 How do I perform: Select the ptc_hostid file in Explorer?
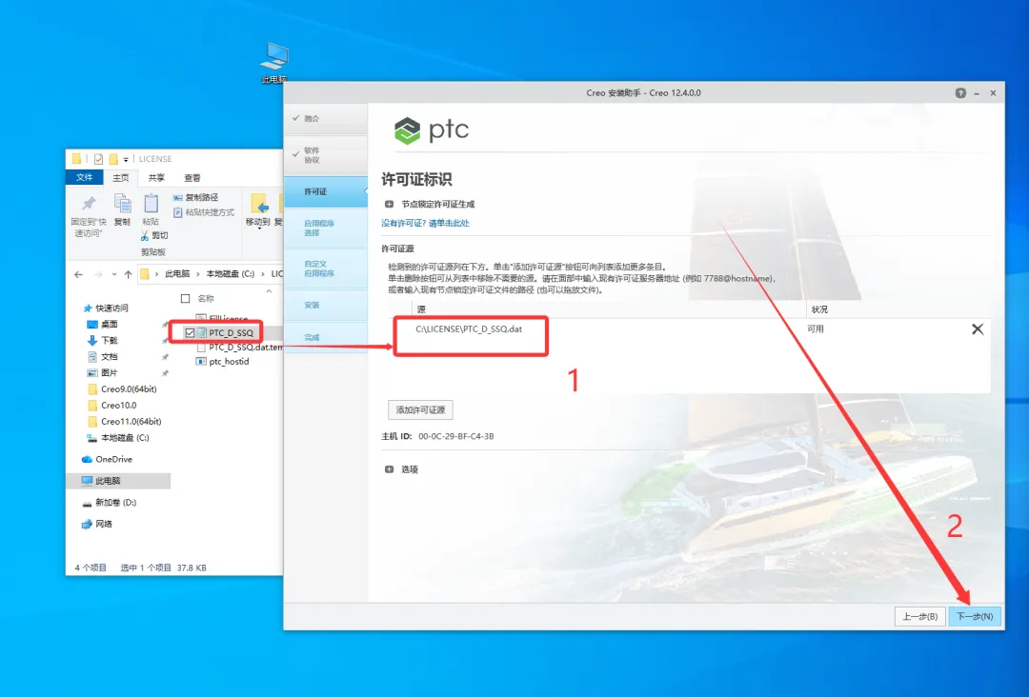(229, 361)
